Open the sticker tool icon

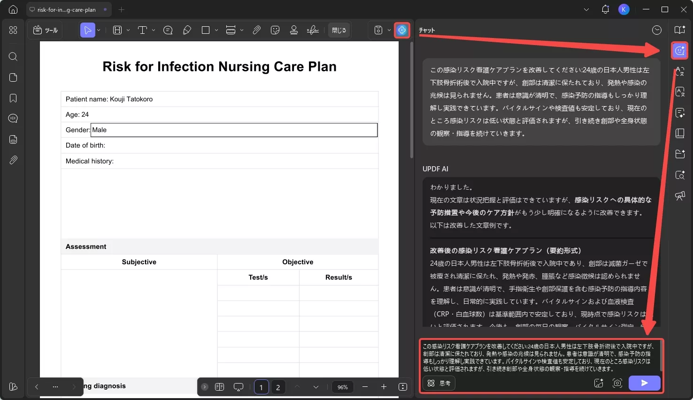[275, 30]
